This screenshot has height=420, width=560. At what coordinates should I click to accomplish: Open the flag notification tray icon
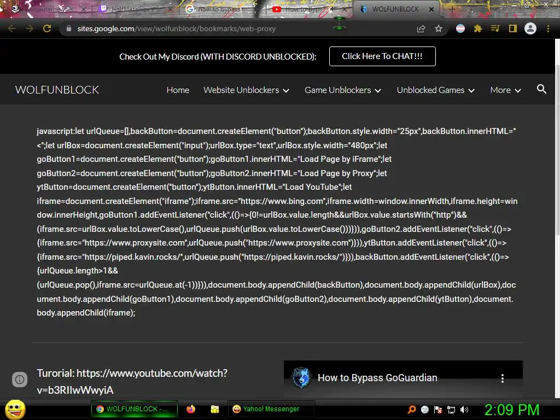tap(438, 409)
